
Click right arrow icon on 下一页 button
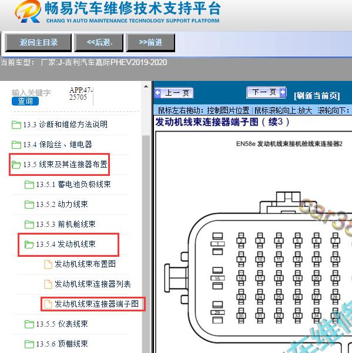(283, 92)
